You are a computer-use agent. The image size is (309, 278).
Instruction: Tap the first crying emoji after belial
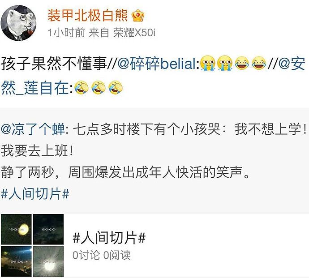207,63
